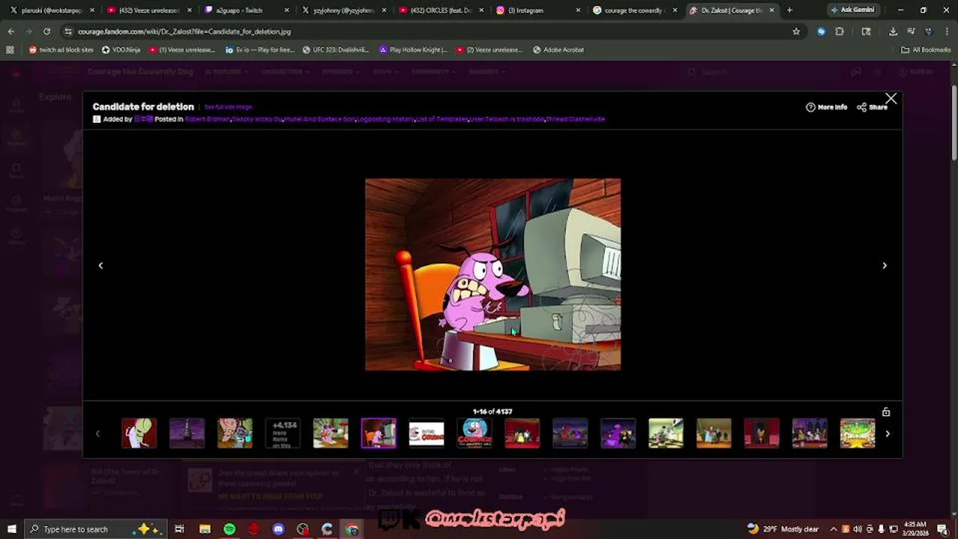
Task: Open the notification center icon
Action: [x=942, y=529]
